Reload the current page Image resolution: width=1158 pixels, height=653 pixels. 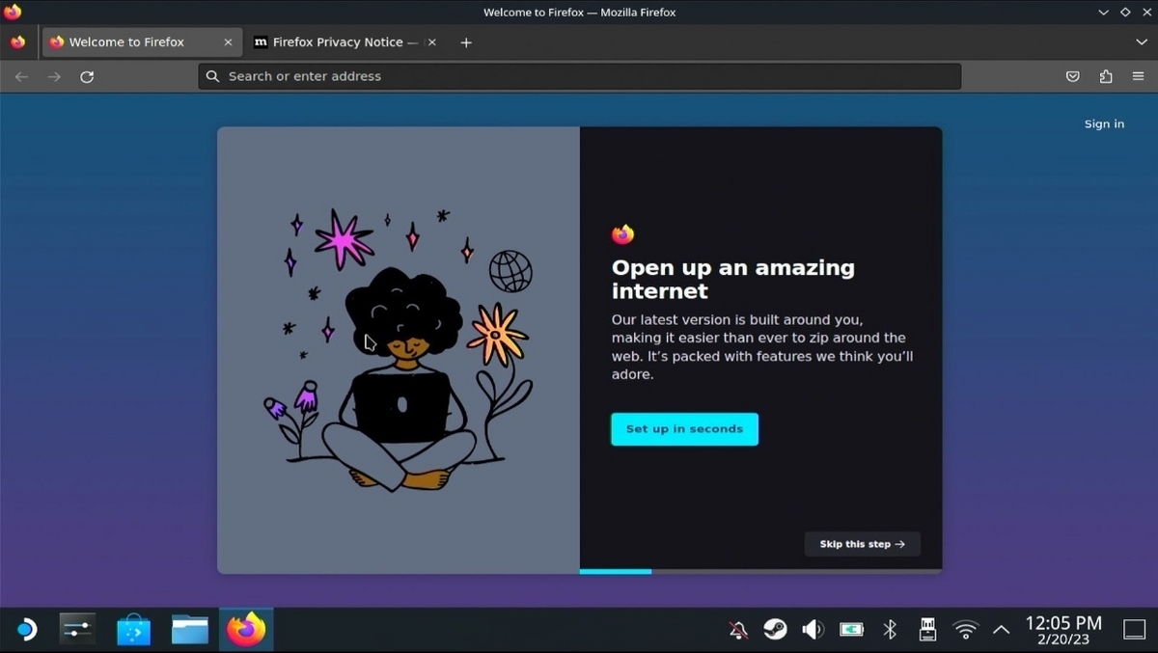pos(87,76)
